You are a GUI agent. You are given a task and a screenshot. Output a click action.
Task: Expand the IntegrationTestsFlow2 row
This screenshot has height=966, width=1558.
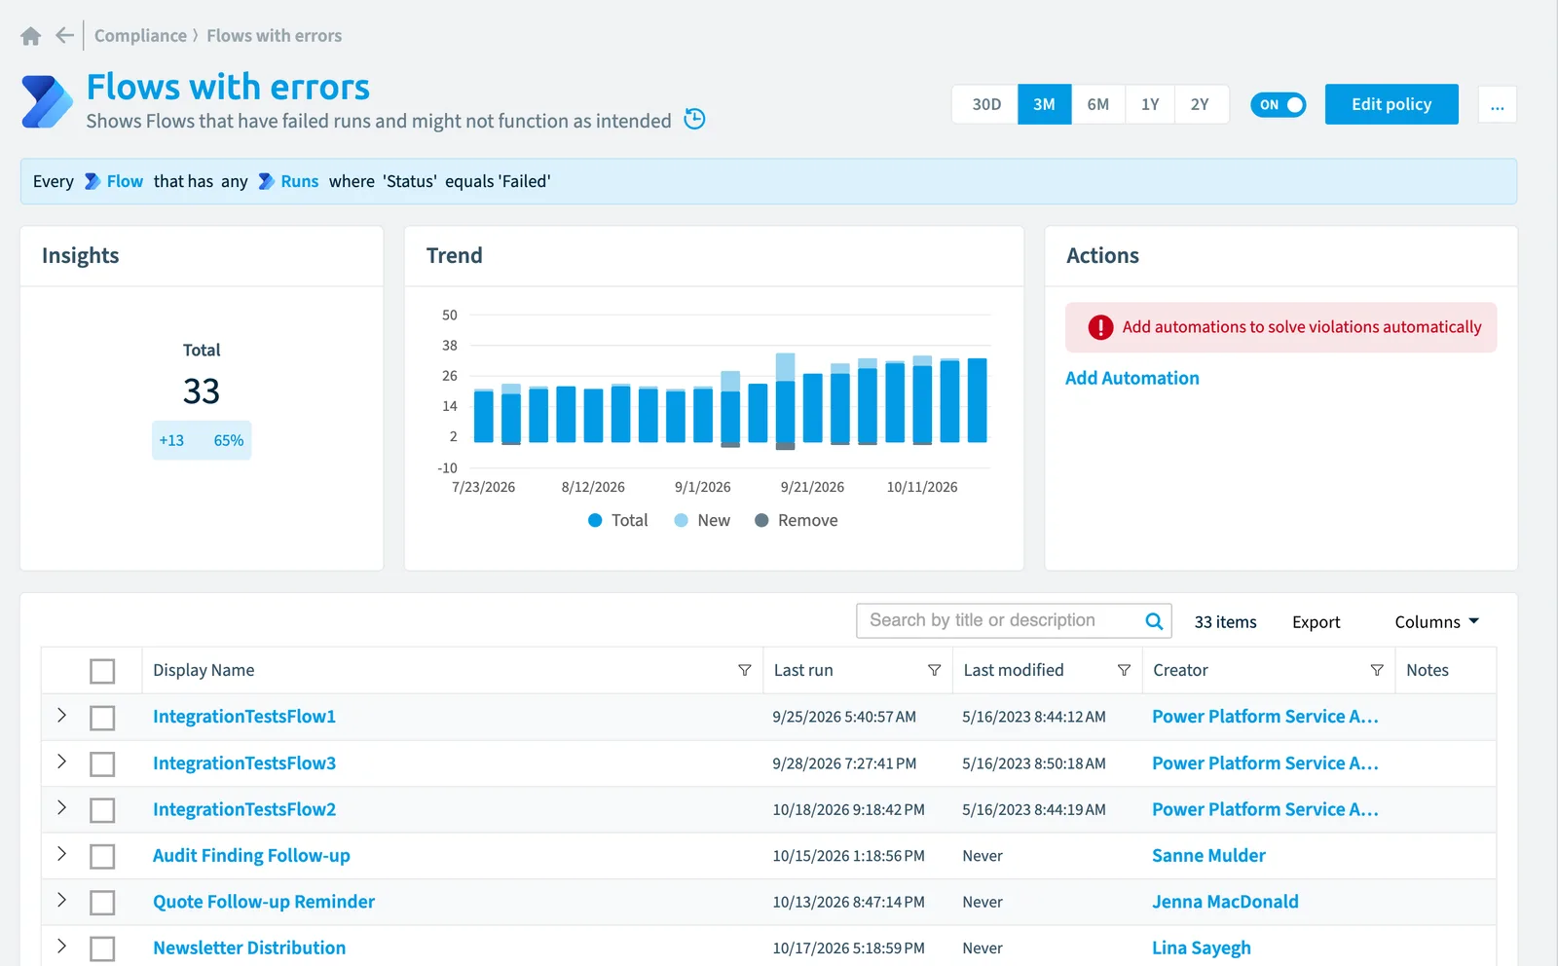62,807
